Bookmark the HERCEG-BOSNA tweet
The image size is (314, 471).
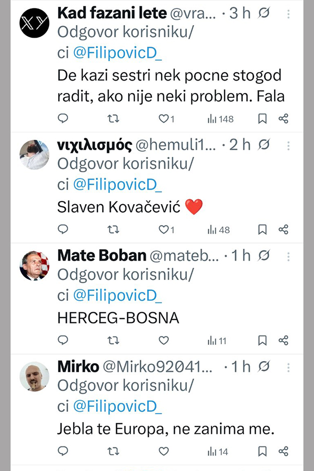pyautogui.click(x=263, y=341)
